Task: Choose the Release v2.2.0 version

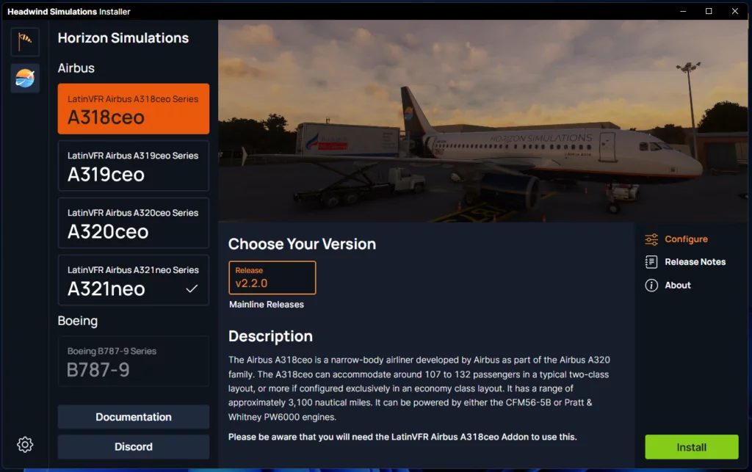Action: (x=272, y=277)
